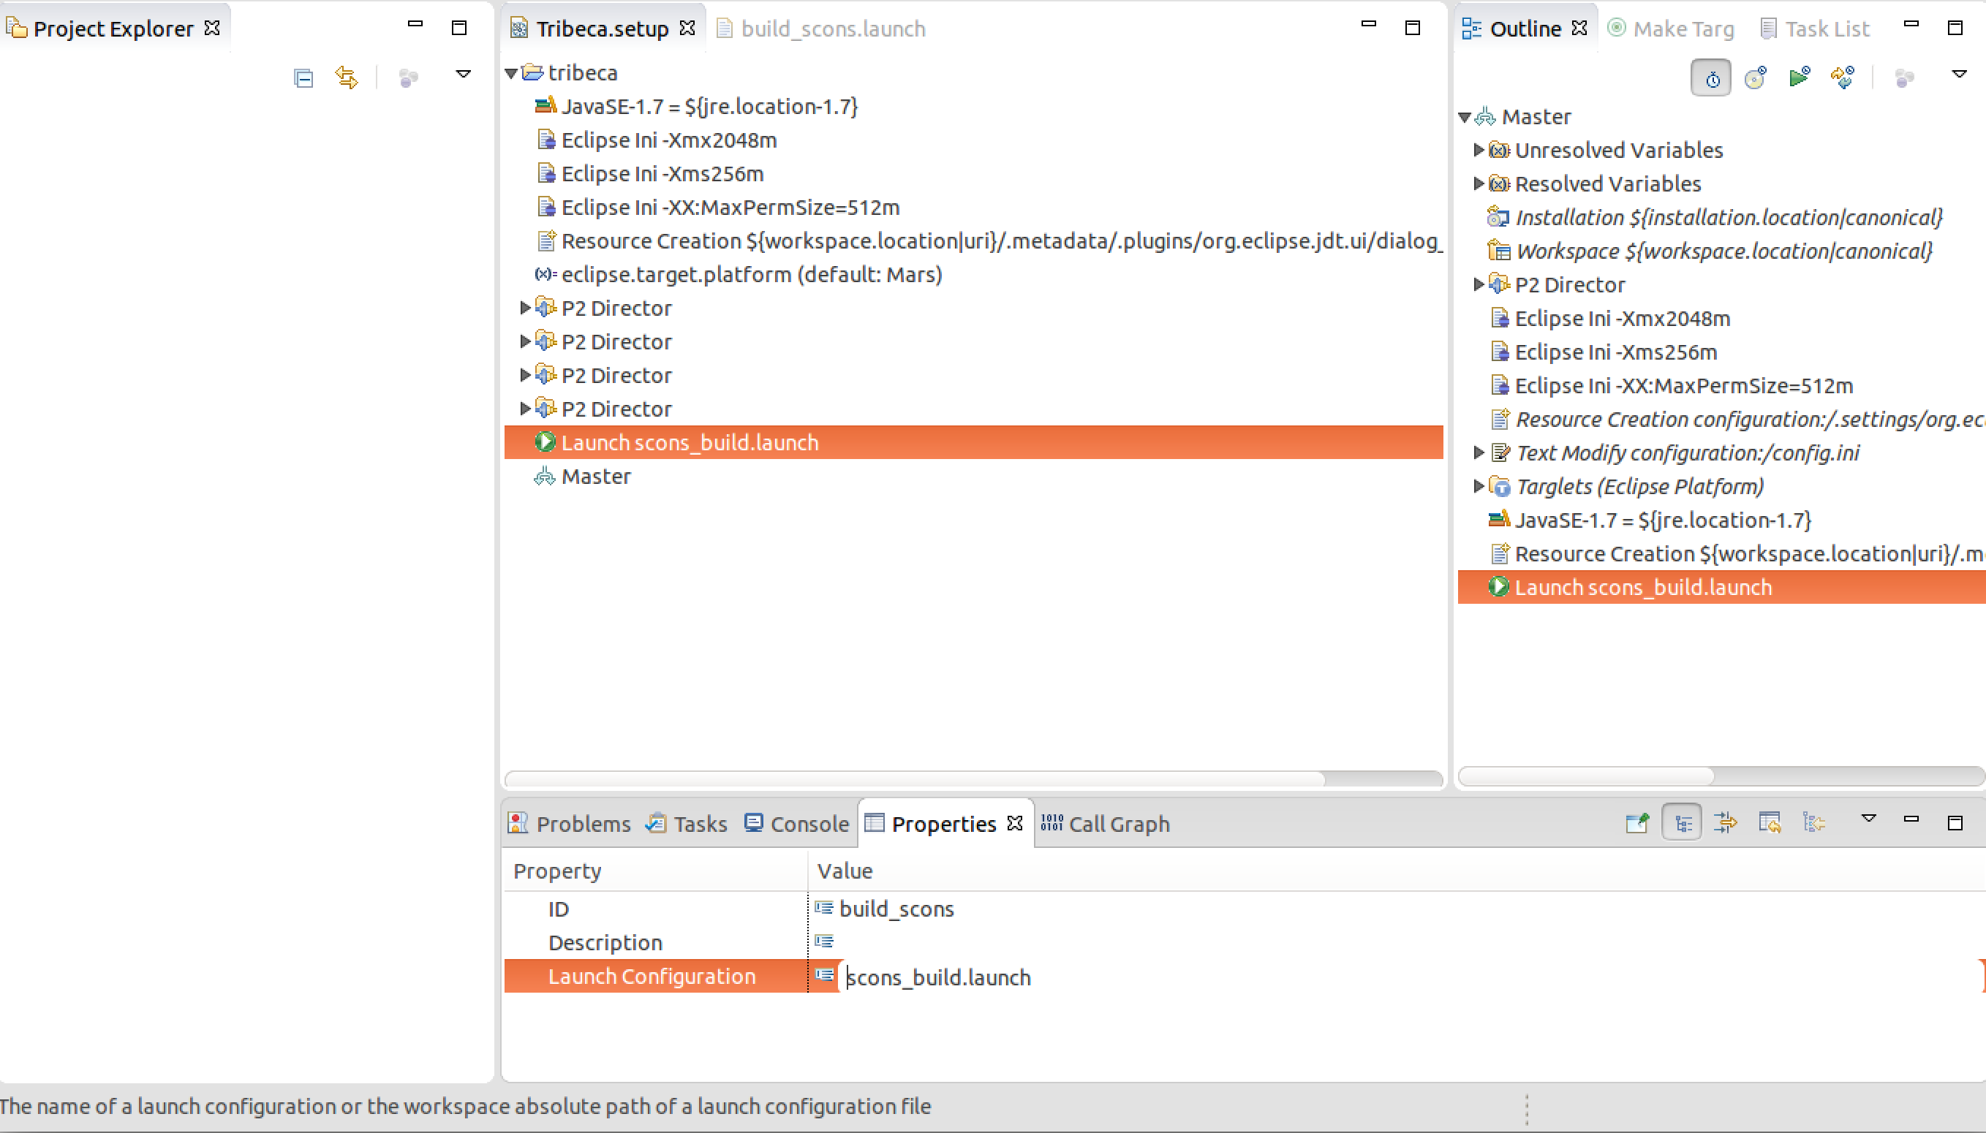This screenshot has width=1986, height=1133.
Task: Click the manual trigger arrows icon in Outline
Action: tap(1843, 77)
